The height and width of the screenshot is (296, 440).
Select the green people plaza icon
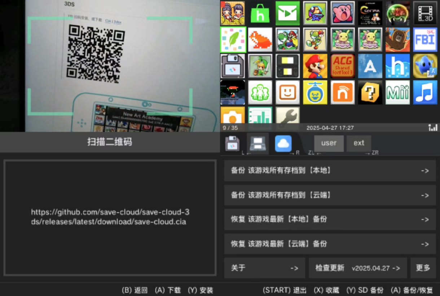260,92
